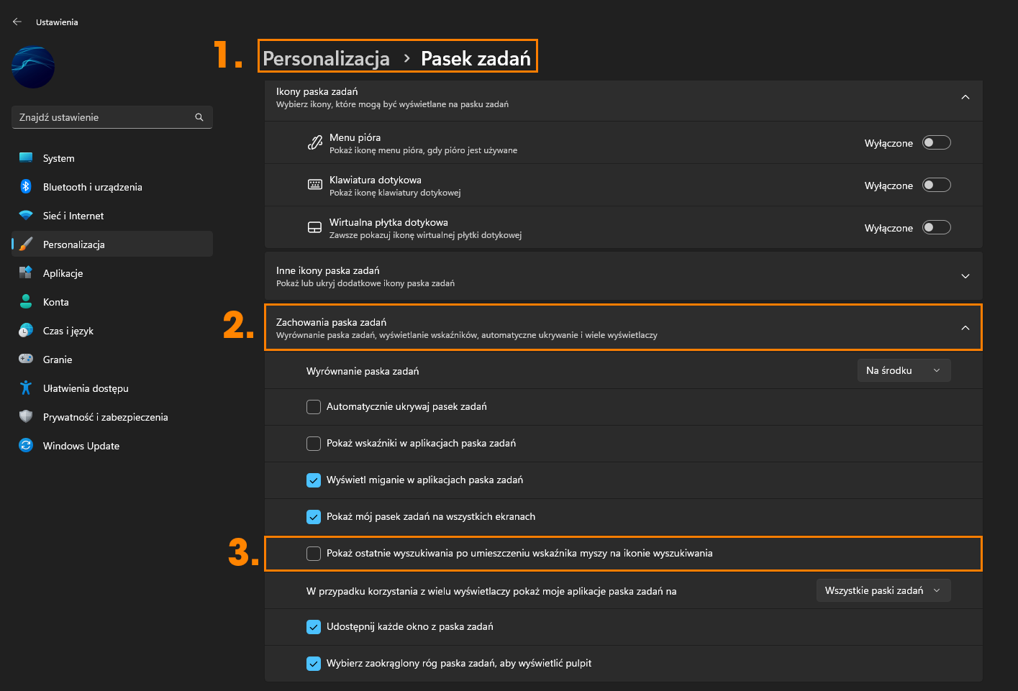1018x691 pixels.
Task: Uncheck Pokaż mój pasek zadań na wszystkich ekranach
Action: (x=314, y=517)
